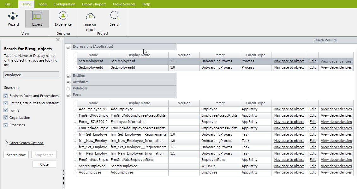Uncheck the Forms checkbox
This screenshot has width=357, height=189.
tap(6, 110)
